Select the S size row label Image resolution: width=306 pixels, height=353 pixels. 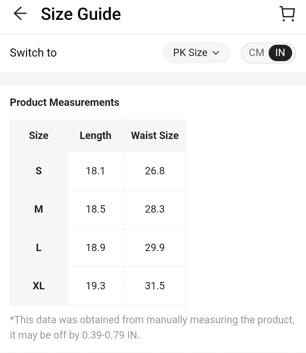click(39, 171)
